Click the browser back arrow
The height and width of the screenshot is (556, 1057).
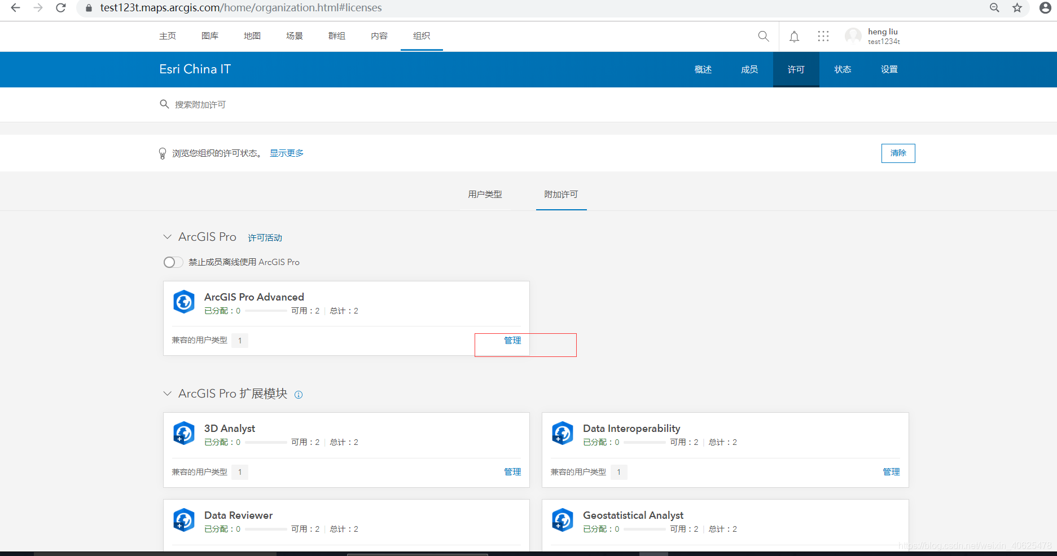pyautogui.click(x=15, y=8)
